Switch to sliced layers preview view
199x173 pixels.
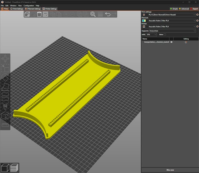point(14,168)
